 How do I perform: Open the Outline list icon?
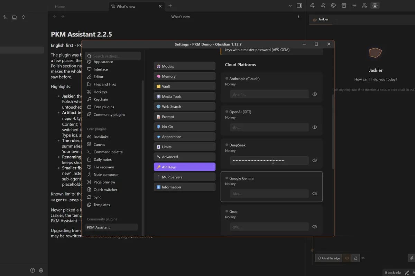point(354,6)
